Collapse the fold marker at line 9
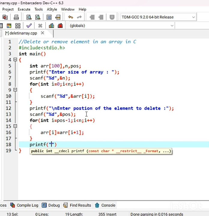The image size is (209, 216). (x=15, y=90)
